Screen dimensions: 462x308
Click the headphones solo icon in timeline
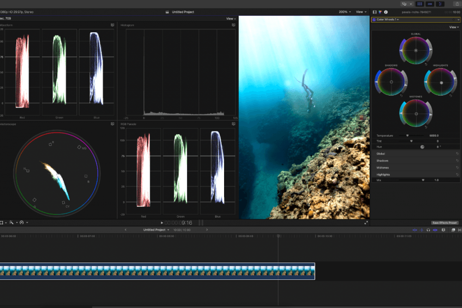tap(428, 230)
